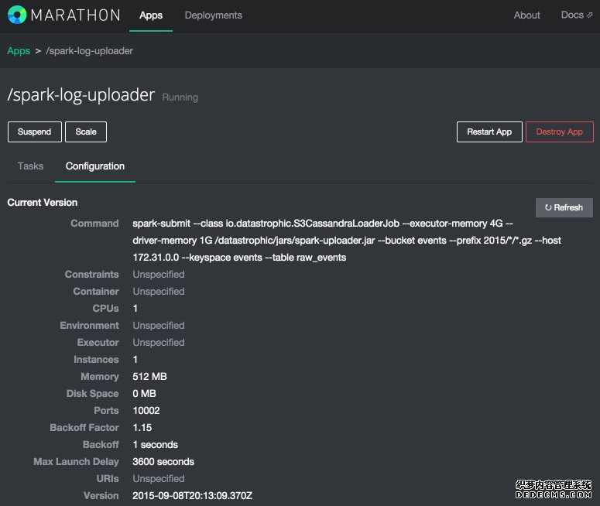Select the Configuration tab
Image resolution: width=600 pixels, height=506 pixels.
[95, 166]
